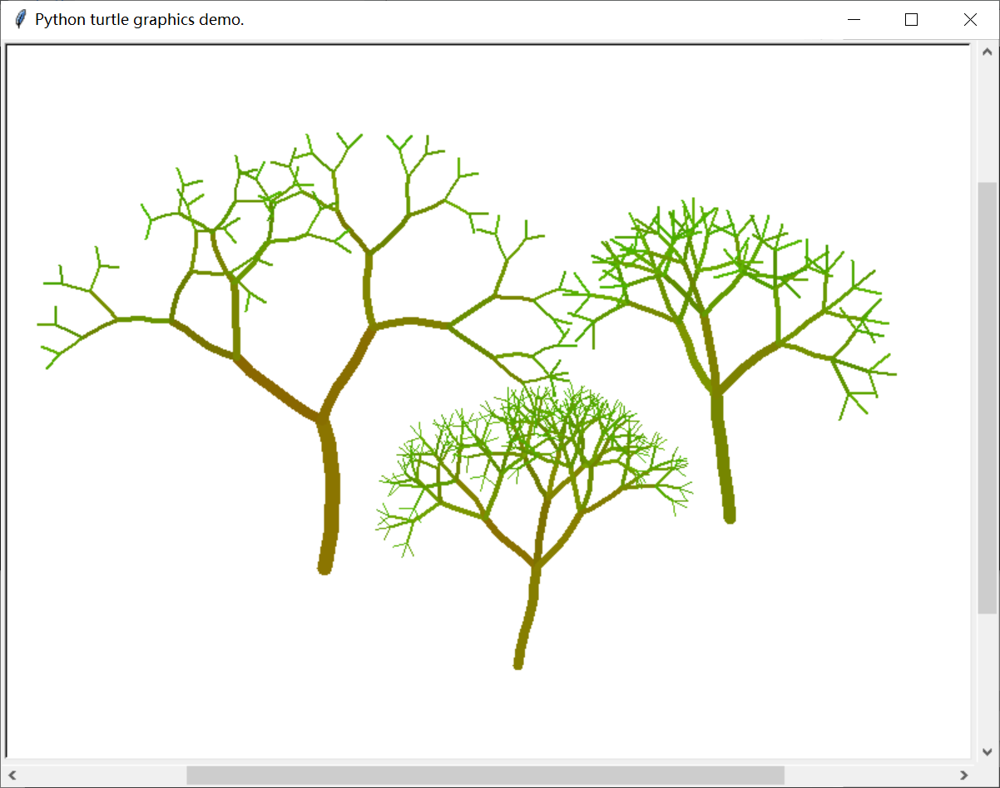The width and height of the screenshot is (1000, 788).
Task: Minimize the turtle graphics demo window
Action: (853, 20)
